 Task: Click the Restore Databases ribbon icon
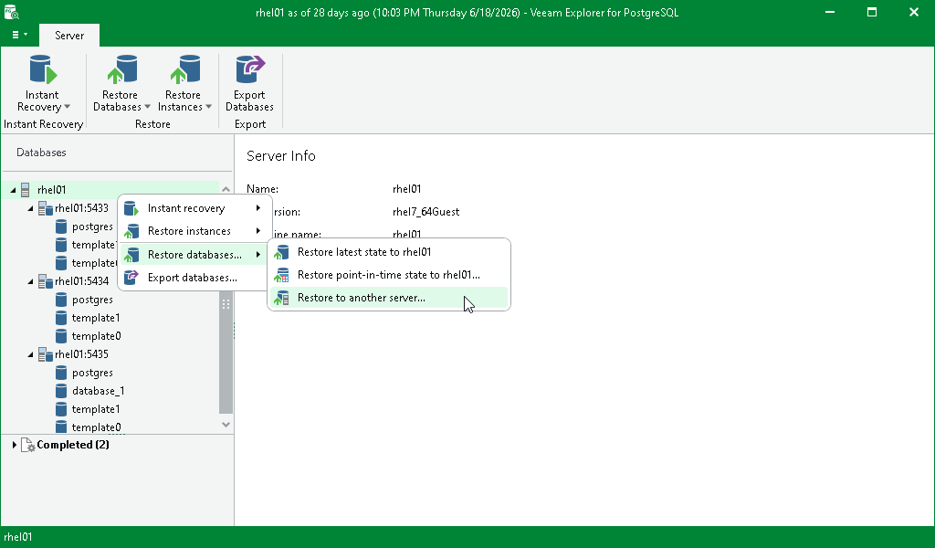(x=122, y=69)
